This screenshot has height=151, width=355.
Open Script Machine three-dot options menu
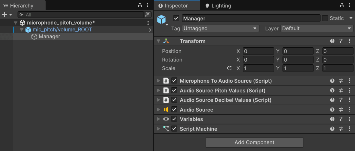tap(350, 129)
